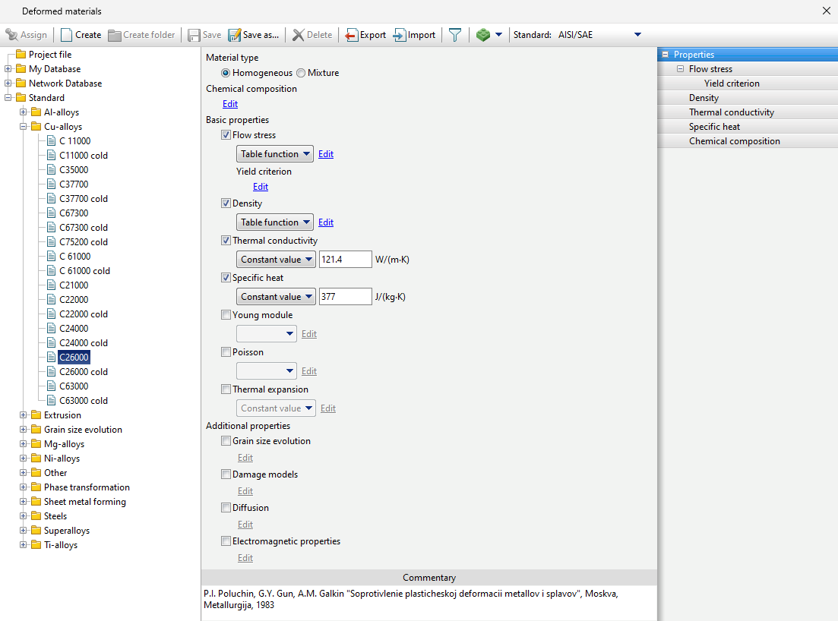Expand the Steels folder in tree

tap(24, 516)
